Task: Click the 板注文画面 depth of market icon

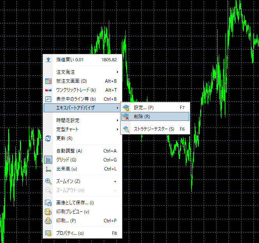Action: (x=48, y=81)
